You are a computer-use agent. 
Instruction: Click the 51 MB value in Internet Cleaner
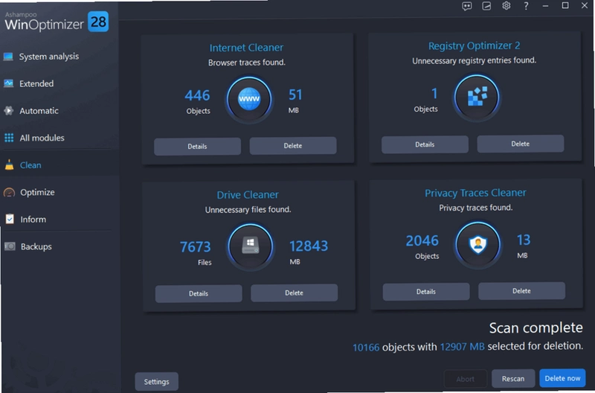pyautogui.click(x=295, y=95)
